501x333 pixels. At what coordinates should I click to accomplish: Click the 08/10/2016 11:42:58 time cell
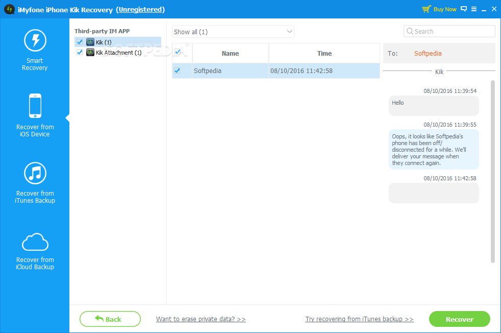(x=324, y=70)
